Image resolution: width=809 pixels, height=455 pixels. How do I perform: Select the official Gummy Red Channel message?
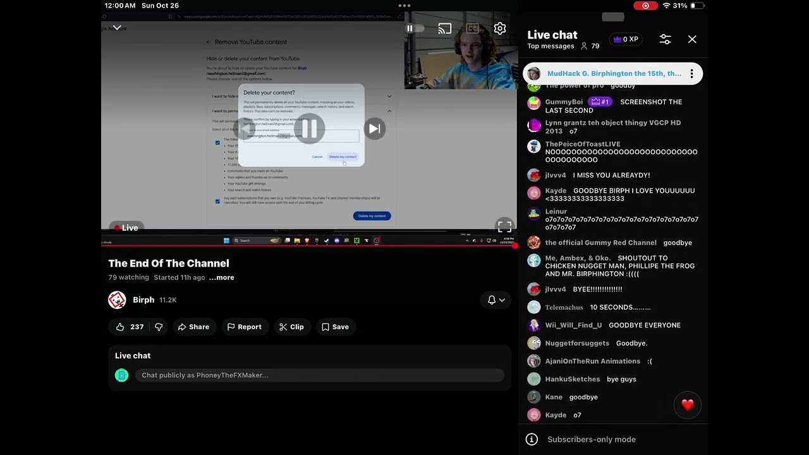tap(613, 243)
